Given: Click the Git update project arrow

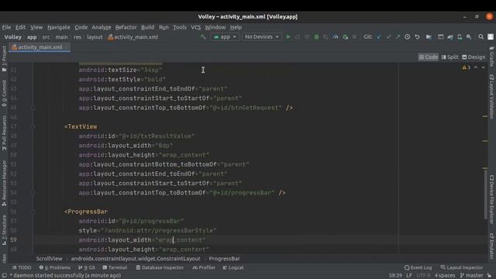Looking at the screenshot, I should tap(379, 37).
